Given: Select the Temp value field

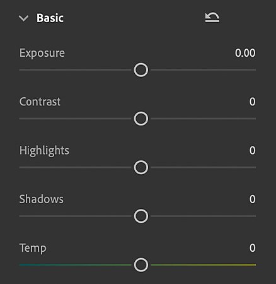Looking at the screenshot, I should (253, 248).
